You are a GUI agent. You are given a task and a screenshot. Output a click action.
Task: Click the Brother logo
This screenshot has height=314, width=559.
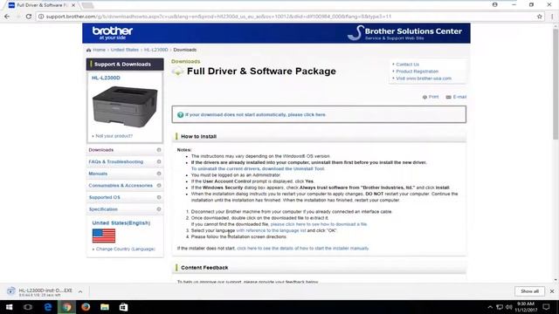[x=113, y=33]
